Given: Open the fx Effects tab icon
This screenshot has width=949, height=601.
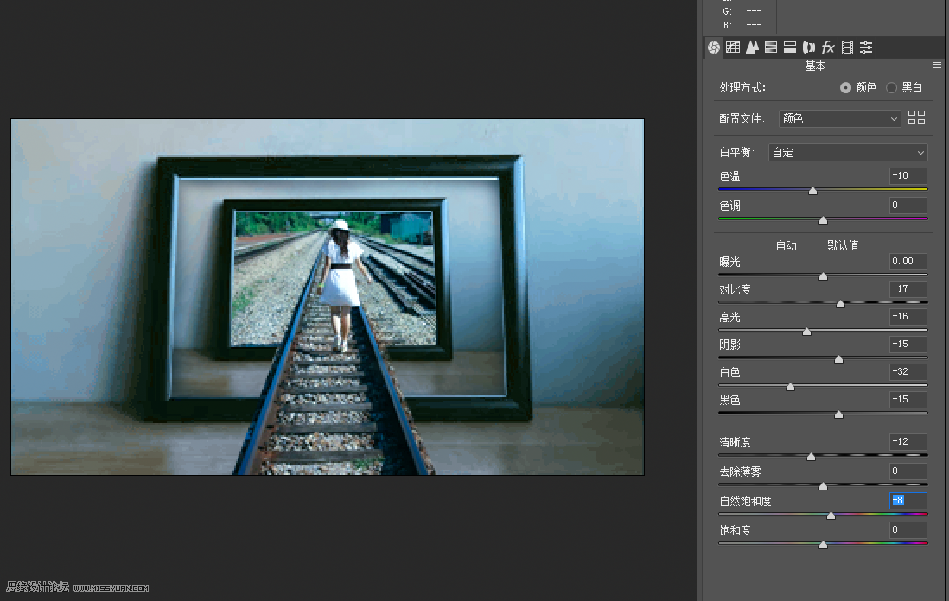Looking at the screenshot, I should point(828,47).
